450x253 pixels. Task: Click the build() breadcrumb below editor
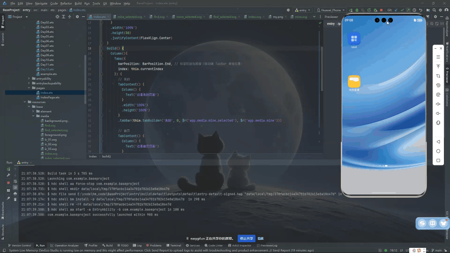[106, 156]
